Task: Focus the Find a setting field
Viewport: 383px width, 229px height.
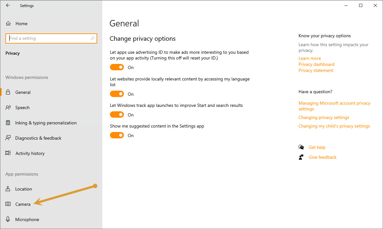Action: 51,38
